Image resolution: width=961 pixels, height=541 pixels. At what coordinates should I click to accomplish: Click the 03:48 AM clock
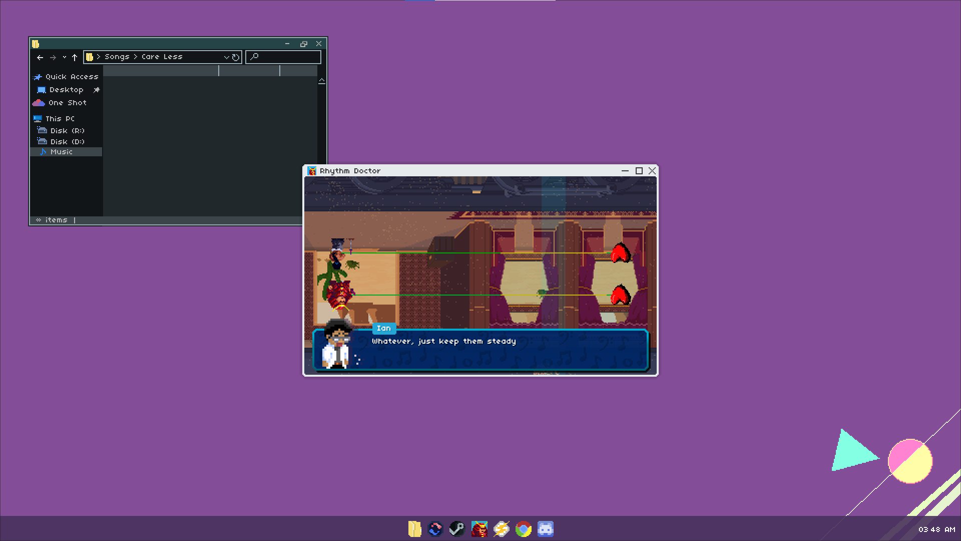click(x=936, y=529)
